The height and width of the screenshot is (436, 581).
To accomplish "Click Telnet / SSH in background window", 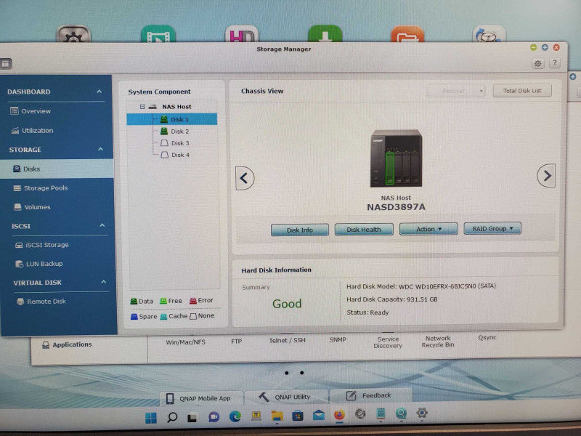I will pos(287,340).
